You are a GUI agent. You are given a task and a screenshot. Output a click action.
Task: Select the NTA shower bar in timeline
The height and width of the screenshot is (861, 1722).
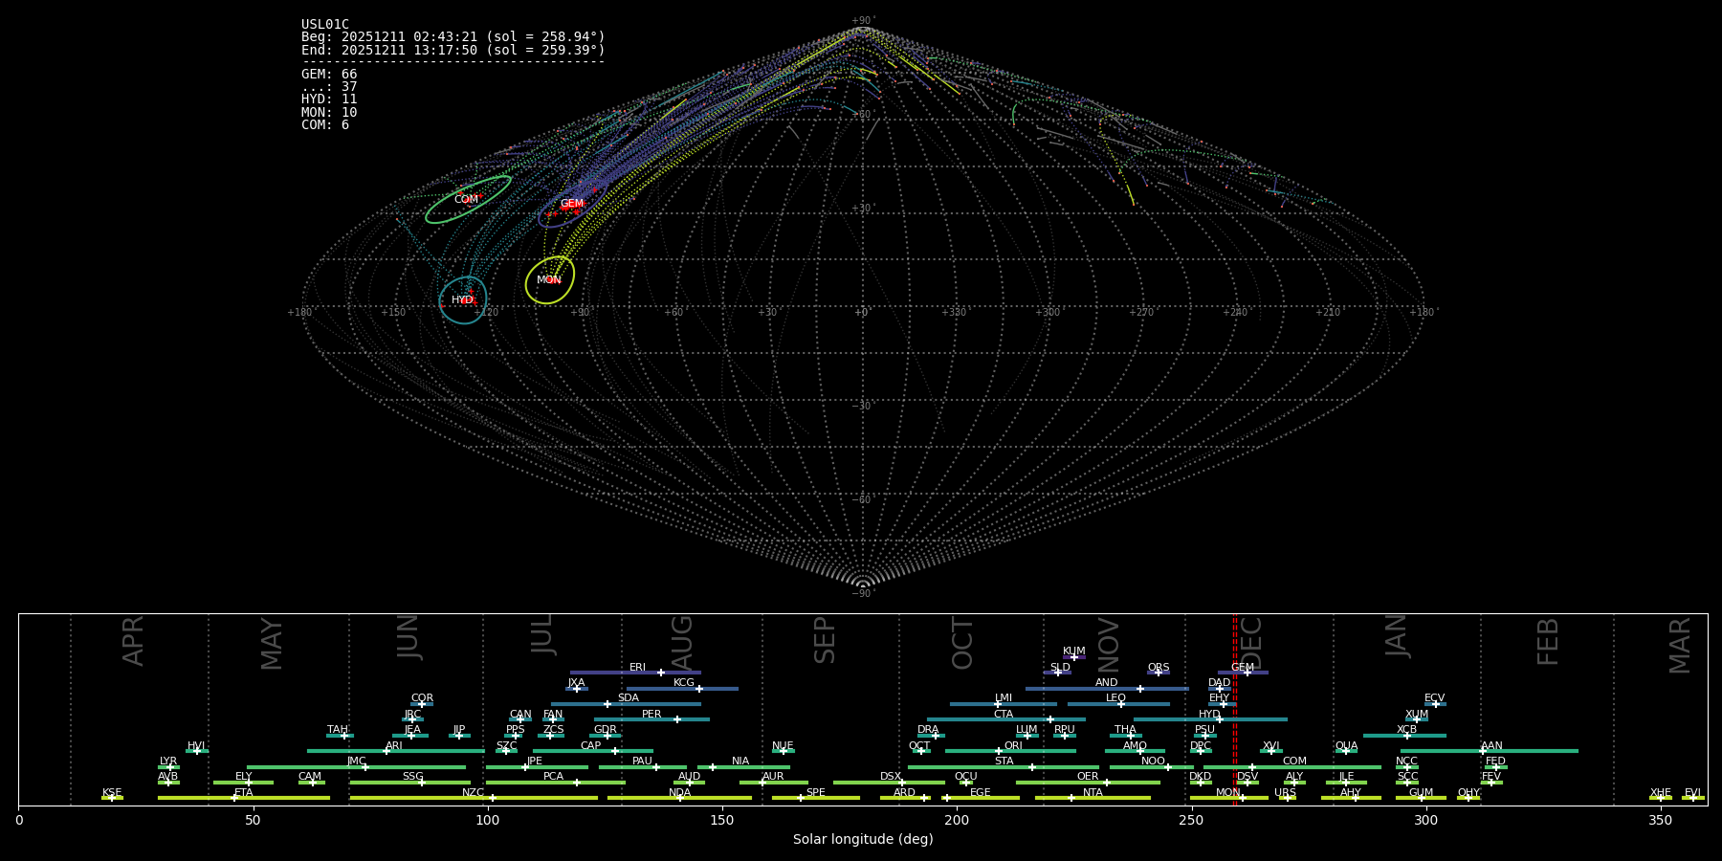tap(1093, 798)
